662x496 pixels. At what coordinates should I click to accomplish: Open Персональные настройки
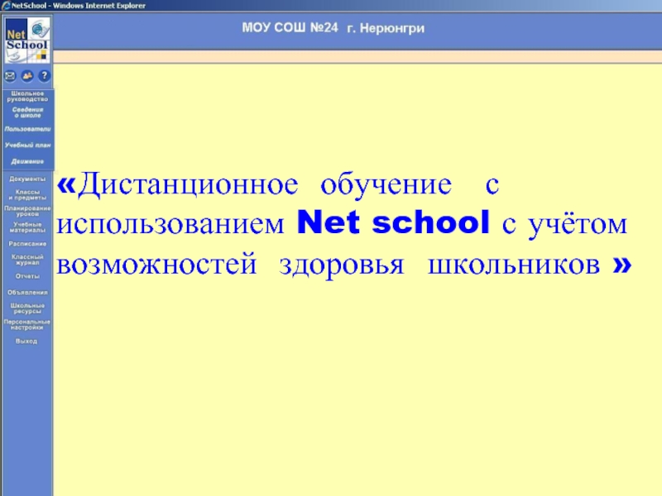pyautogui.click(x=27, y=324)
